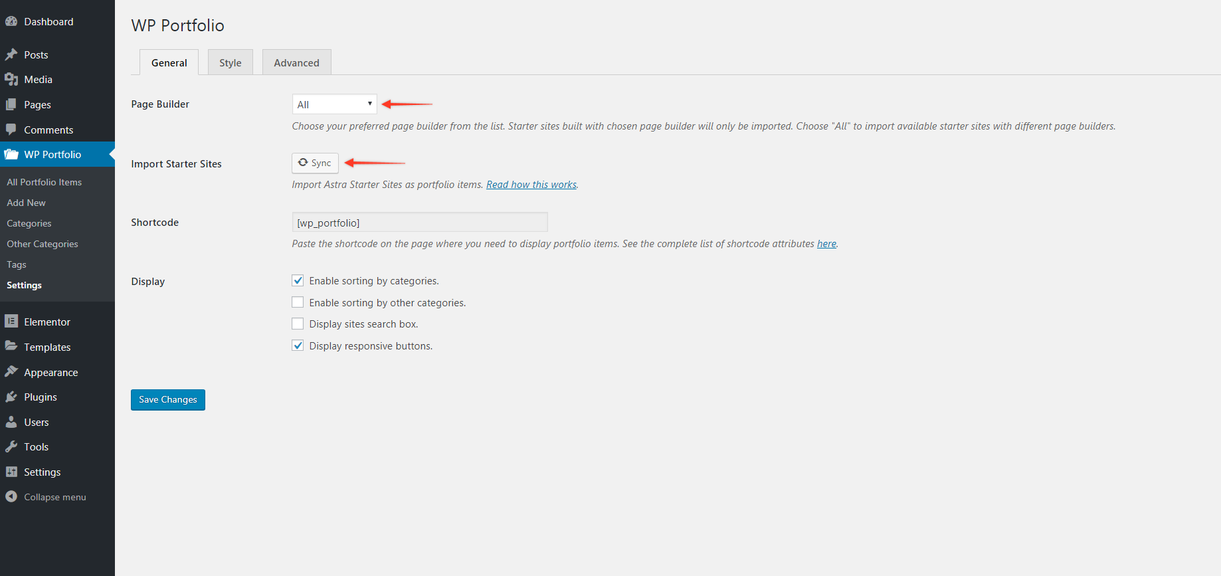
Task: Open WP Portfolio menu label
Action: click(x=53, y=155)
